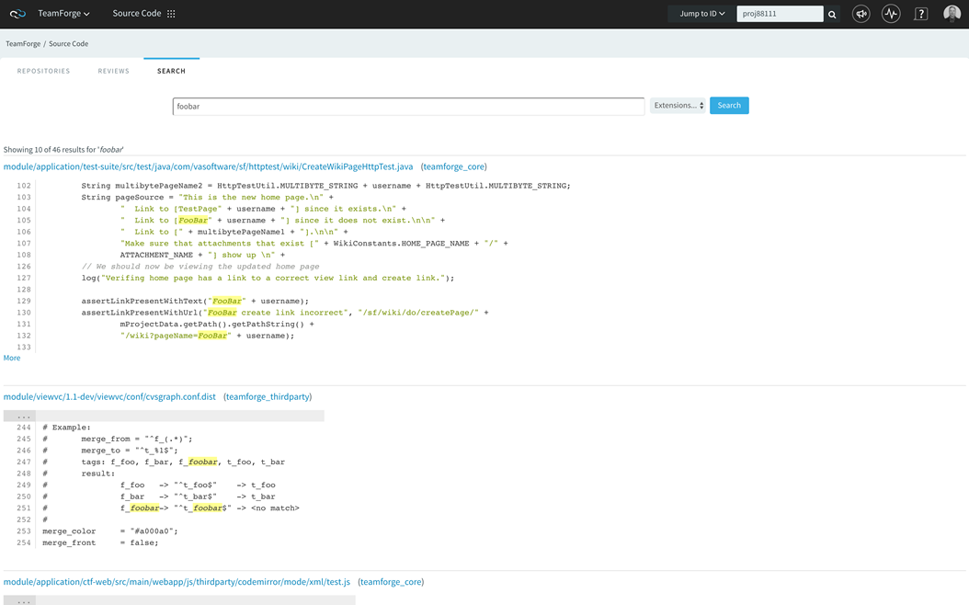969x605 pixels.
Task: Expand the TeamForge project dropdown
Action: [x=63, y=14]
